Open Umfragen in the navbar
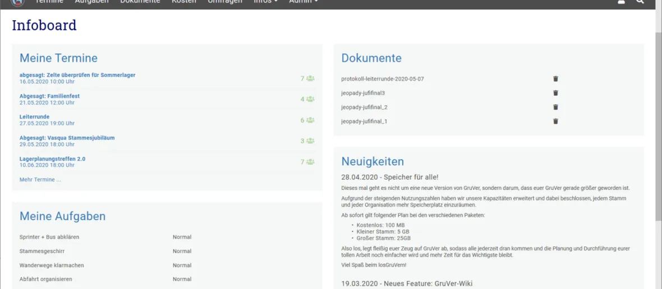 click(225, 2)
